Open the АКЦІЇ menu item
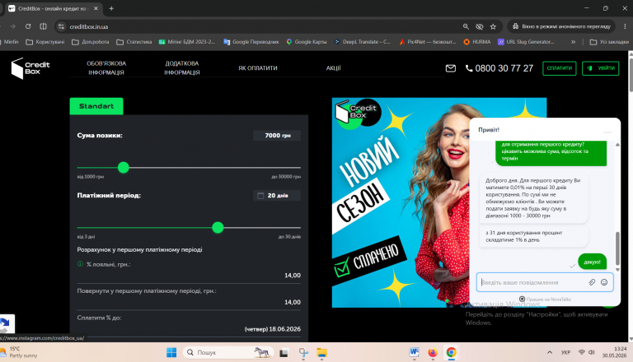Viewport: 633px width, 362px height. coord(334,68)
